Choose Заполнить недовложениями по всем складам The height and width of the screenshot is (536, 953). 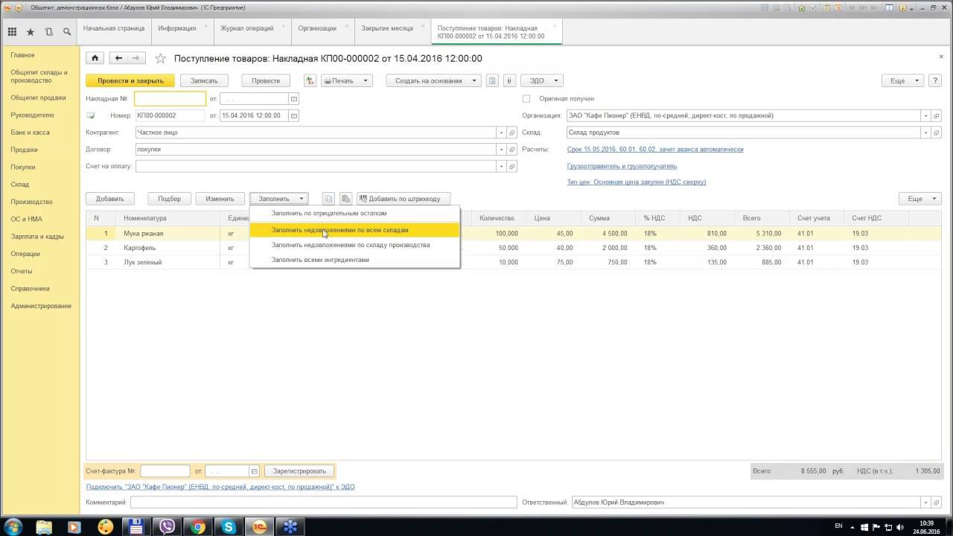pos(355,230)
